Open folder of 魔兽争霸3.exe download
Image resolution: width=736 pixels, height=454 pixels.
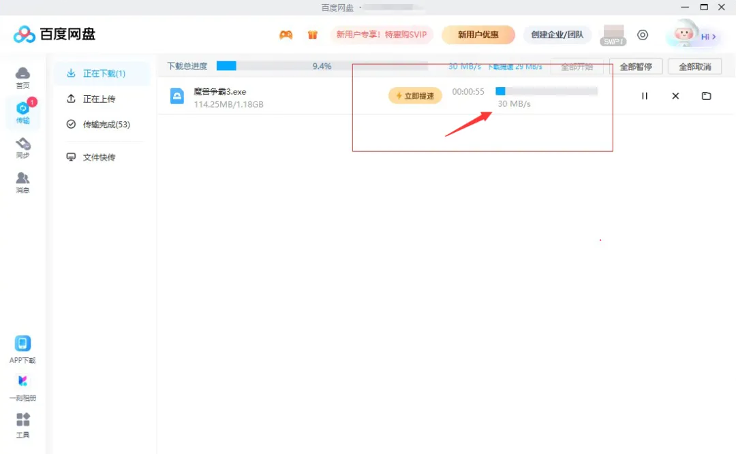point(707,96)
